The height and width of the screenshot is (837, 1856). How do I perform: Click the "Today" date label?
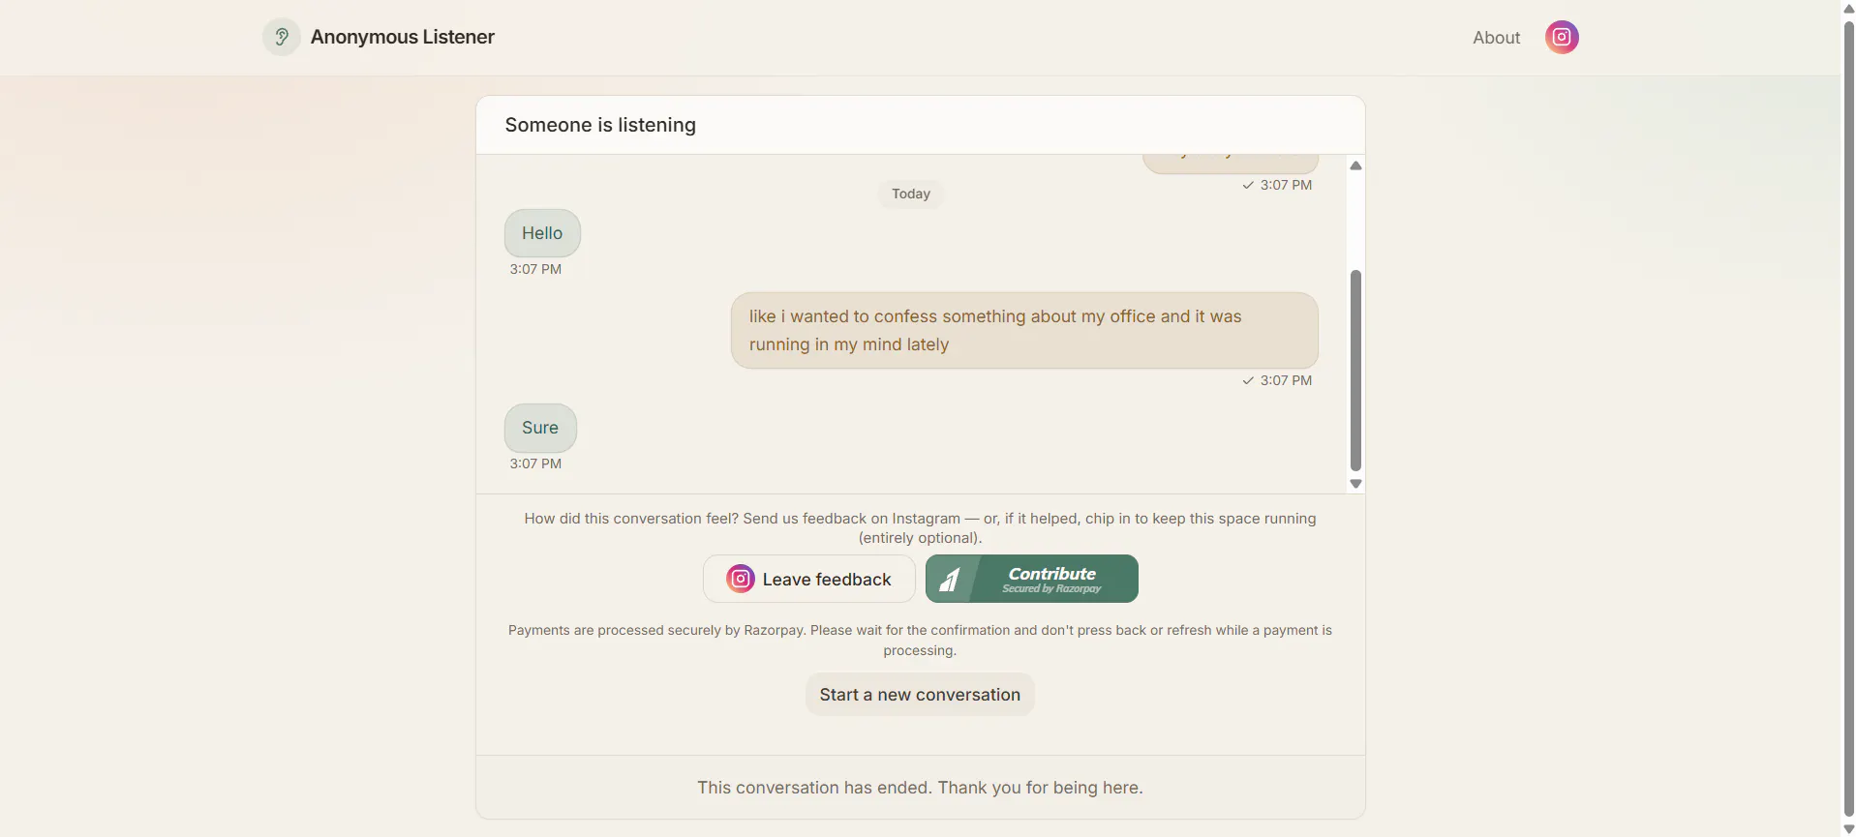(x=911, y=194)
